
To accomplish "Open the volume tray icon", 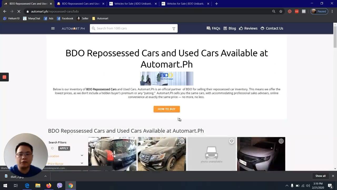I will (308, 186).
